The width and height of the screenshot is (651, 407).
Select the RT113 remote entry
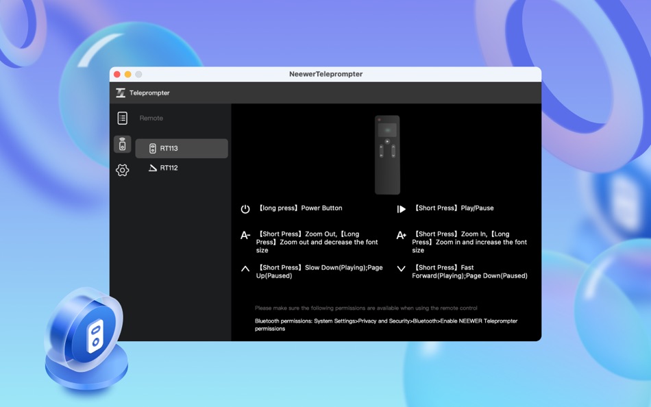click(181, 148)
